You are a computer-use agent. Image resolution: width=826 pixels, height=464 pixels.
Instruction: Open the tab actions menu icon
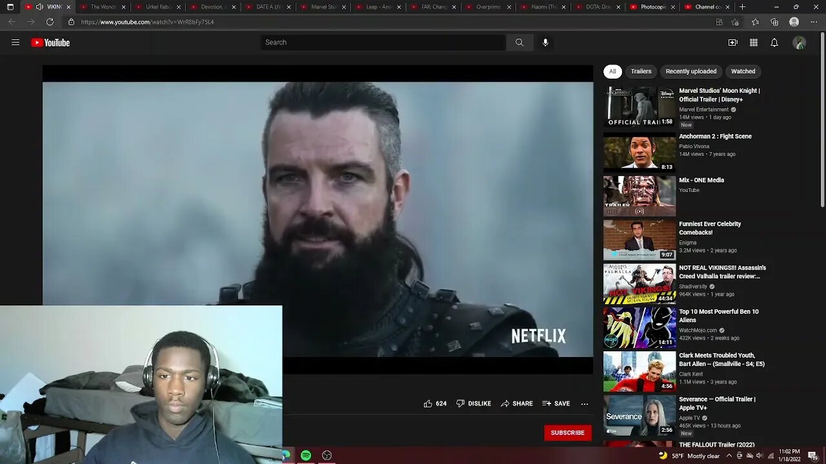[x=10, y=7]
